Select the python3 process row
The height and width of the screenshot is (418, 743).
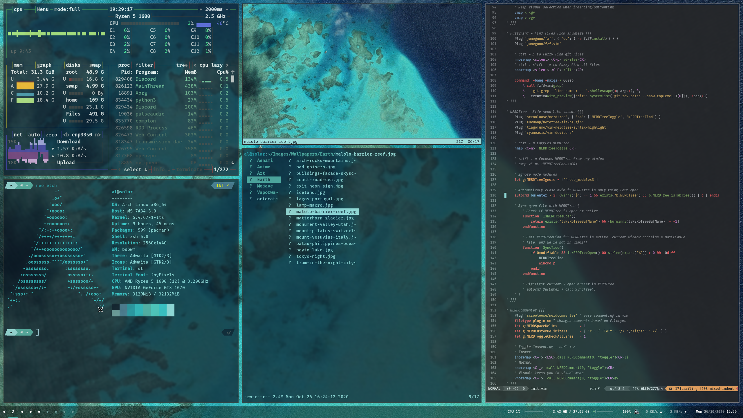(172, 100)
